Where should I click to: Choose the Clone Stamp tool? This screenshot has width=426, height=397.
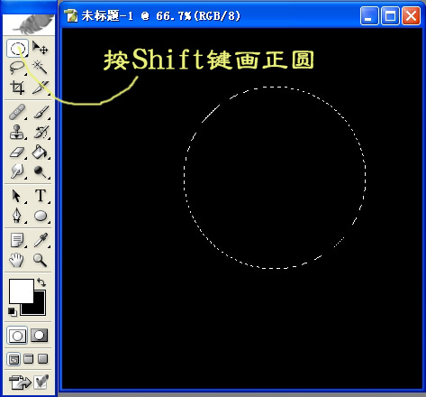(x=17, y=132)
